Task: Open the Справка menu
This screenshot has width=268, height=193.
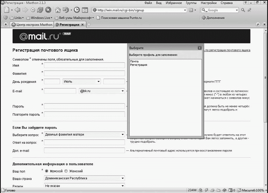Action: pos(226,3)
